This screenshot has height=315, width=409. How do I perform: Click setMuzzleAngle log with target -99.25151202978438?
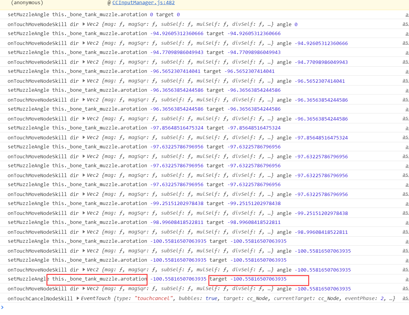pos(144,203)
